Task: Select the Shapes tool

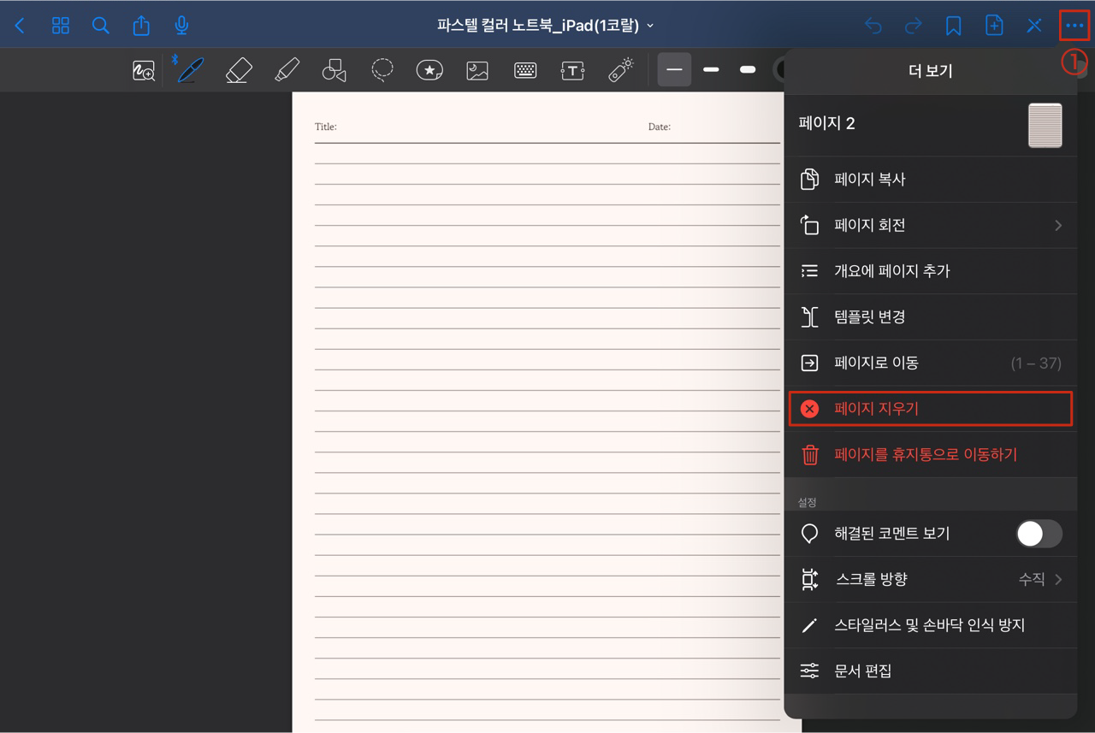Action: 334,70
